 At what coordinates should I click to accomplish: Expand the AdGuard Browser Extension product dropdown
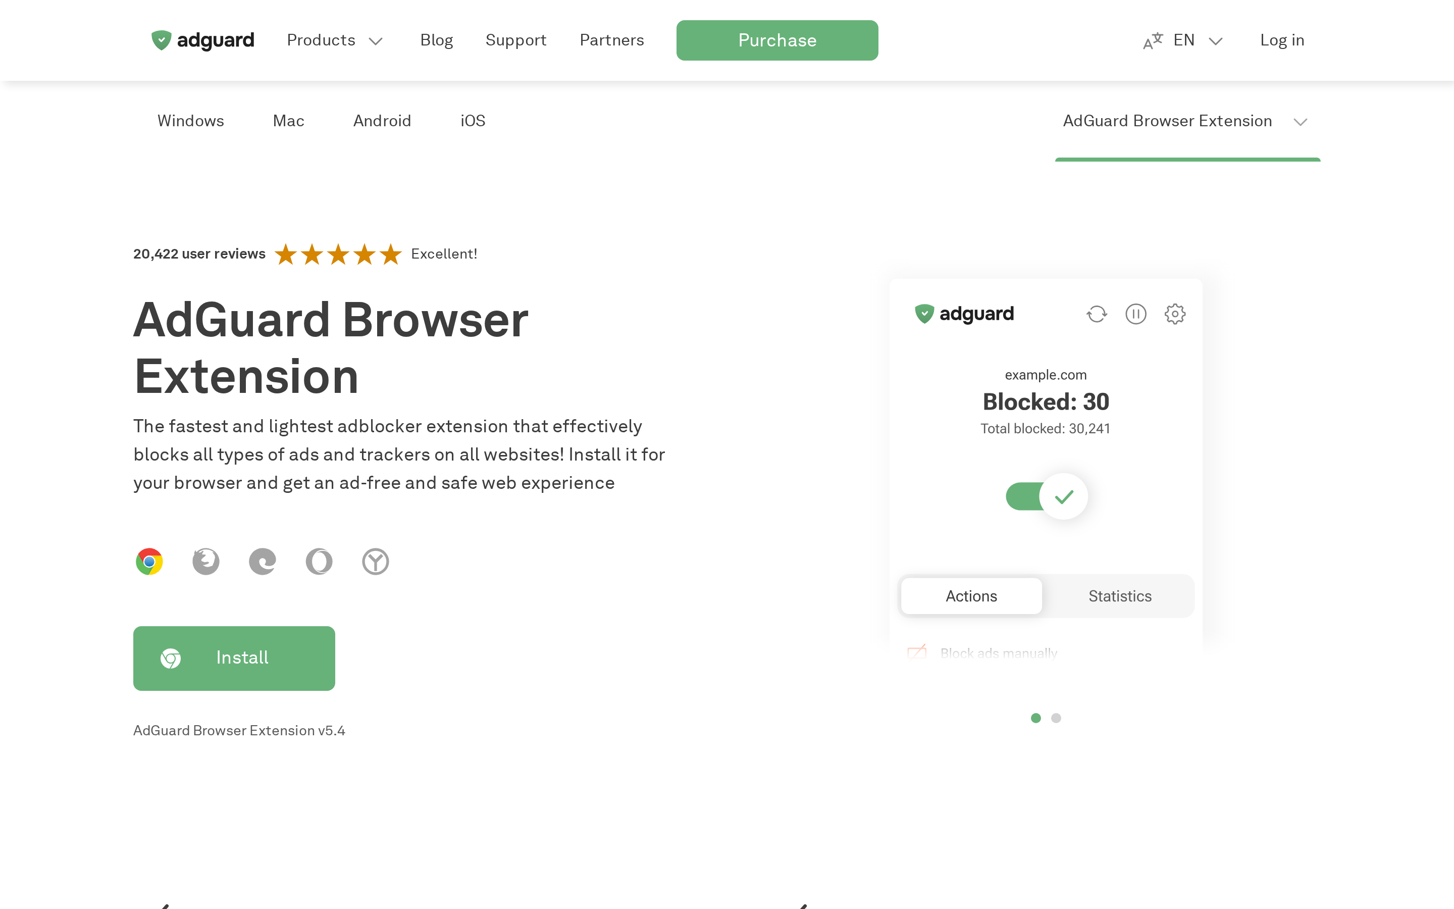(1187, 121)
